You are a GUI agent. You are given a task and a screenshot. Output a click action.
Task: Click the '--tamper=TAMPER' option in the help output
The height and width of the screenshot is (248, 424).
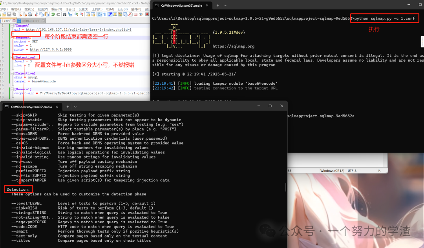coord(29,180)
